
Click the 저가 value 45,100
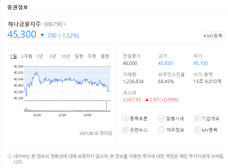point(200,63)
